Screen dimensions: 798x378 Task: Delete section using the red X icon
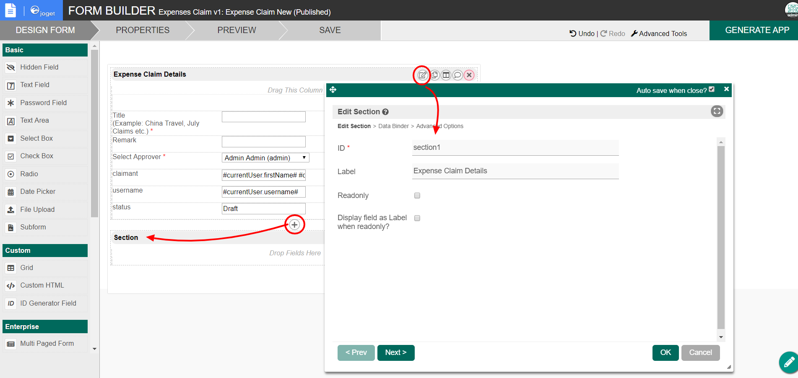coord(469,75)
